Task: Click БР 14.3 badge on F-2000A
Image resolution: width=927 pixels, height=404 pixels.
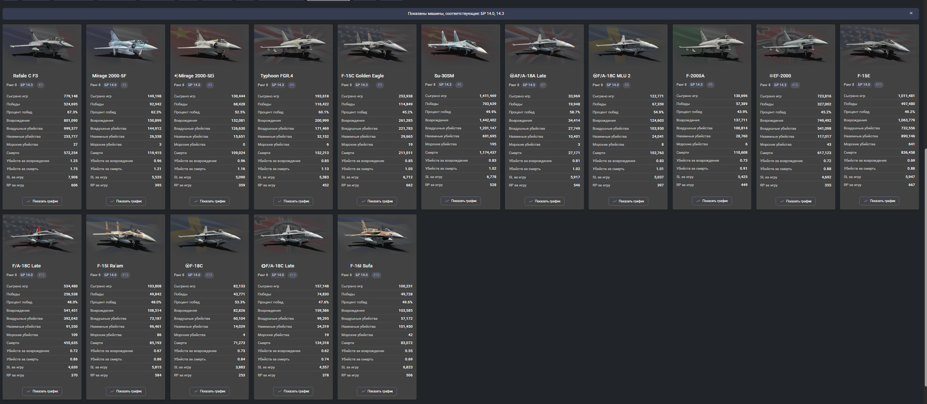Action: tap(696, 85)
